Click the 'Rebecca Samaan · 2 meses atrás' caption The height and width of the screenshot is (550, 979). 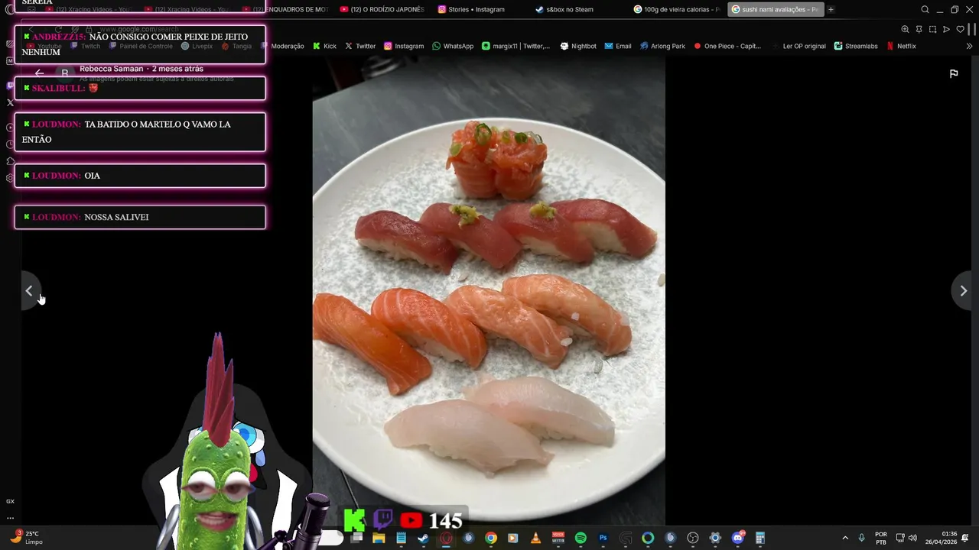click(141, 69)
